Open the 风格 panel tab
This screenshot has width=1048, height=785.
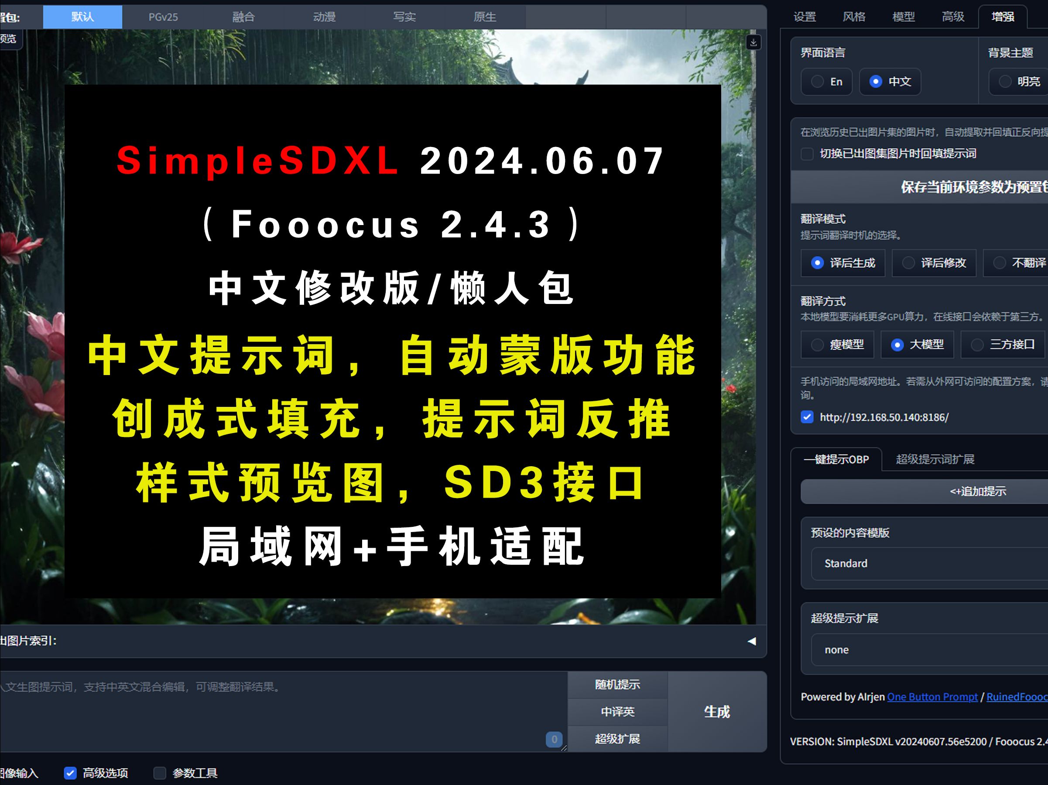[854, 17]
